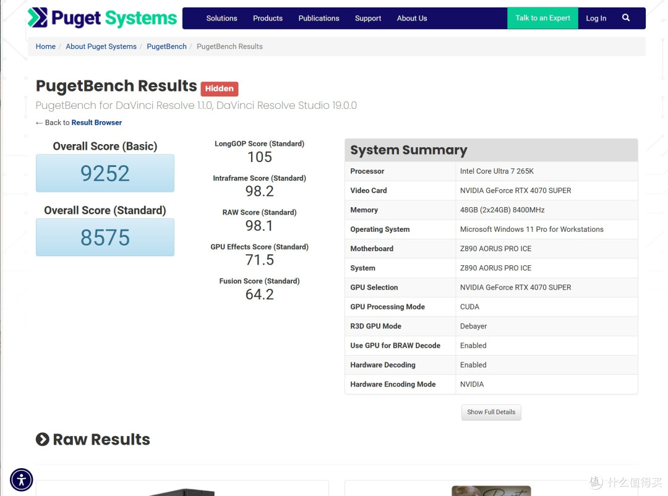Select Intel Core Ultra 7 265K cell
This screenshot has width=668, height=496.
click(546, 171)
